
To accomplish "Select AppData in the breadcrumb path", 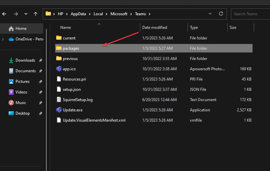I will (78, 14).
